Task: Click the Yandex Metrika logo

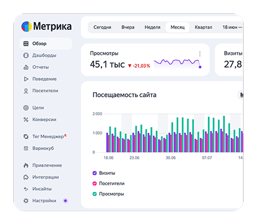Action: (x=46, y=26)
